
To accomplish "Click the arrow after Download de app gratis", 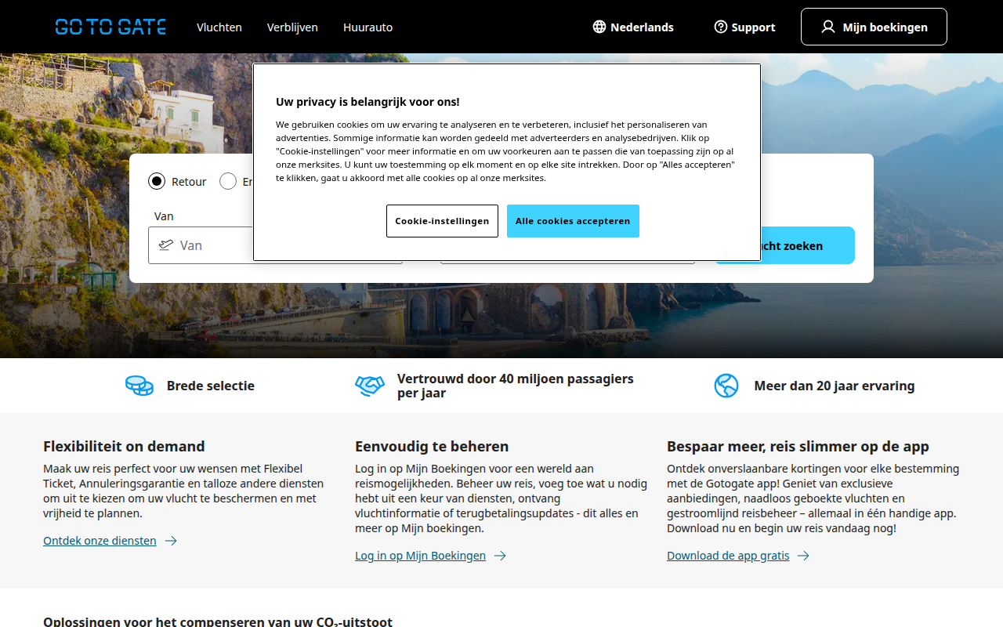I will click(803, 556).
